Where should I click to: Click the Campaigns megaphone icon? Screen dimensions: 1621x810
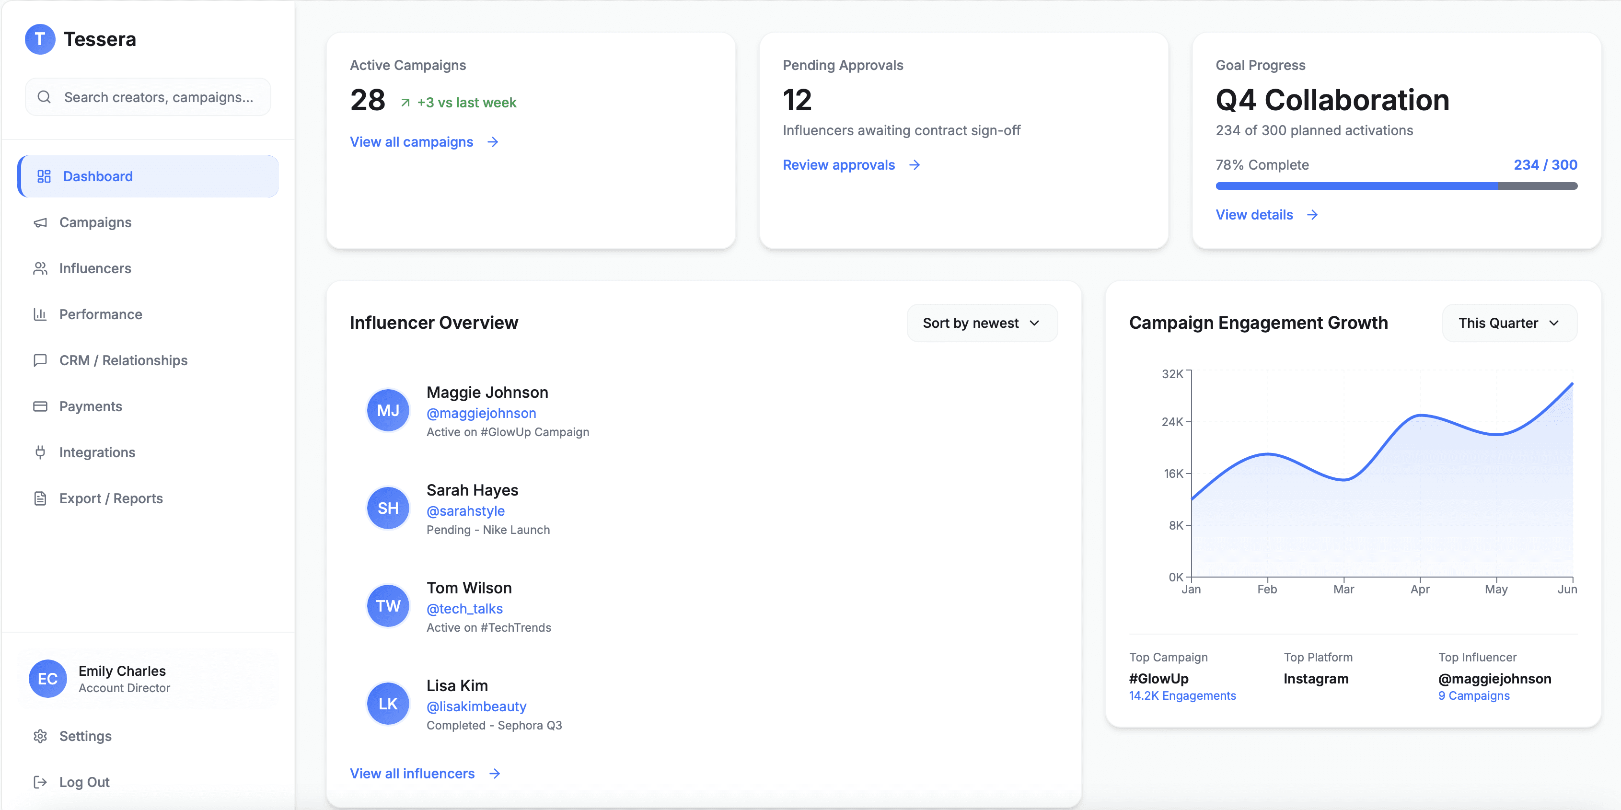pyautogui.click(x=40, y=222)
